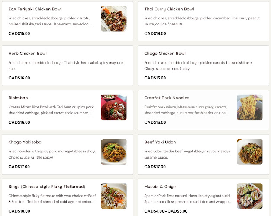271x216 pixels.
Task: Click the Thai Curry Chicken Bowl CAD$16.00 price
Action: tap(155, 34)
